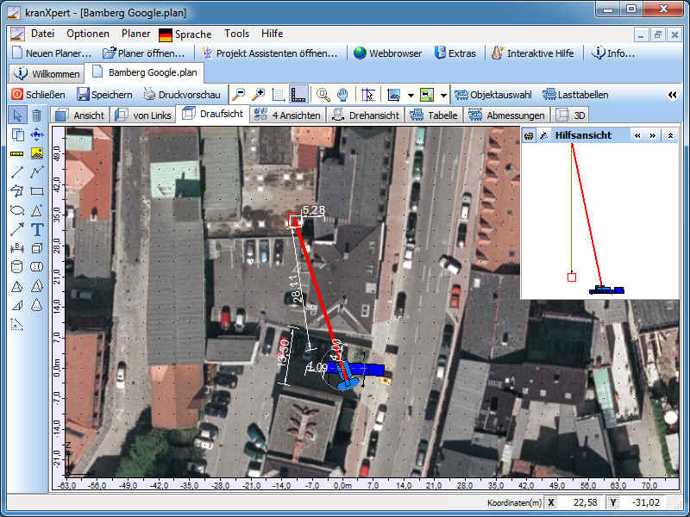Image resolution: width=690 pixels, height=517 pixels.
Task: Toggle the grid display button
Action: click(278, 95)
